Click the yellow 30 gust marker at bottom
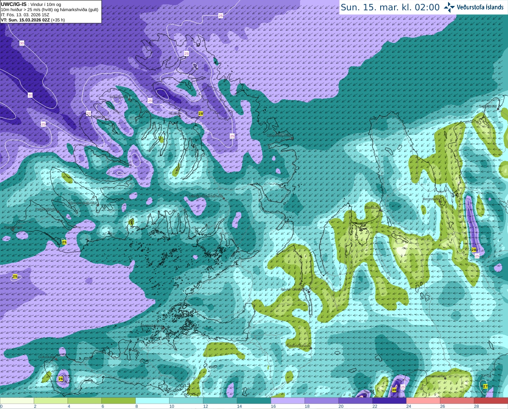 click(394, 390)
